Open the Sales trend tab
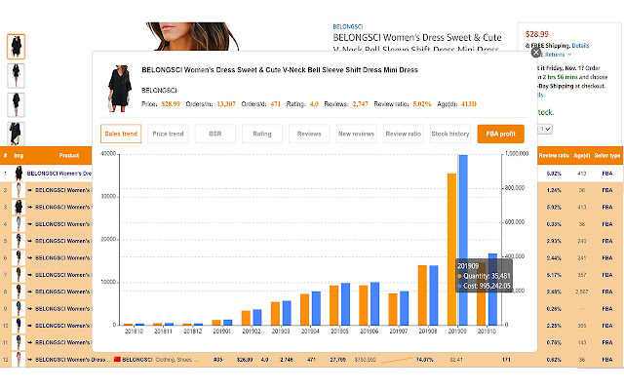624x390 pixels. [x=121, y=134]
